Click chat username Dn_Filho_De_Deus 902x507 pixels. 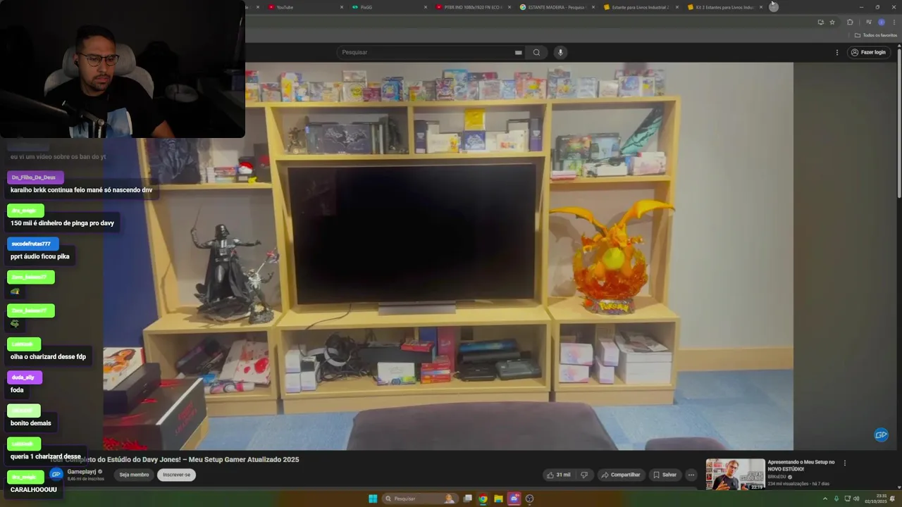click(x=34, y=177)
